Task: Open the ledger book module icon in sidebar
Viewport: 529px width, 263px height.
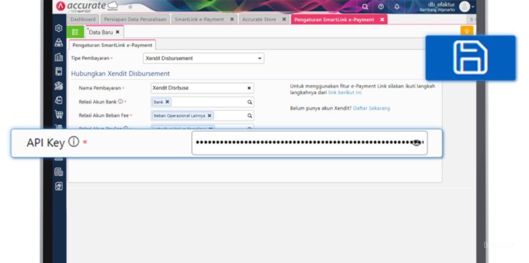Action: point(58,71)
